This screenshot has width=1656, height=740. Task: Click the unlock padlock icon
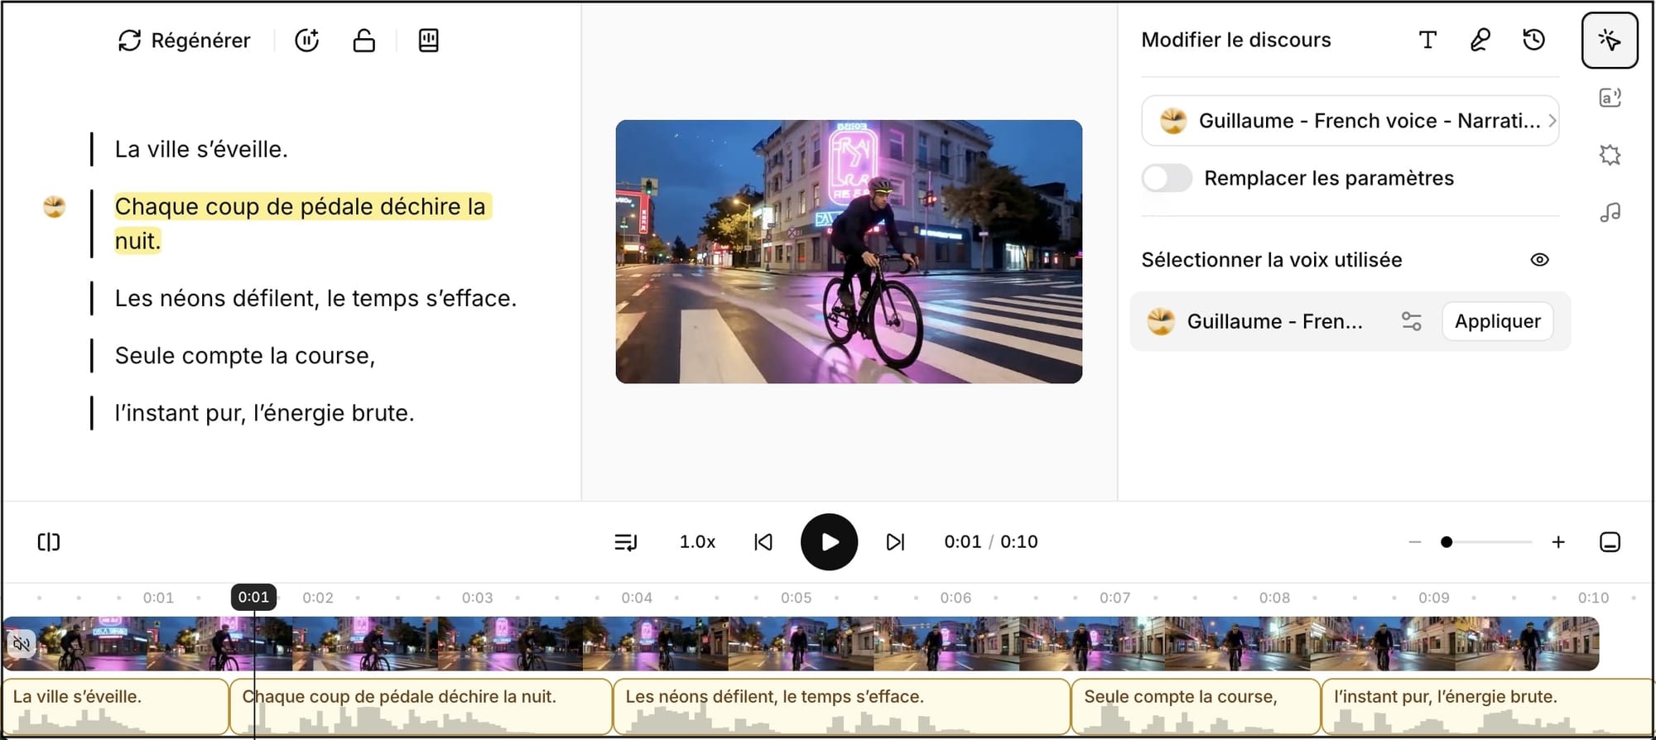pyautogui.click(x=363, y=41)
